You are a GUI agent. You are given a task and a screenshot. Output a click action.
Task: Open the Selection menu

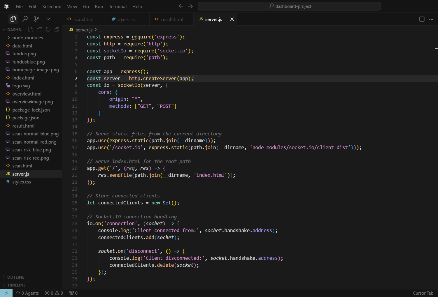click(52, 6)
